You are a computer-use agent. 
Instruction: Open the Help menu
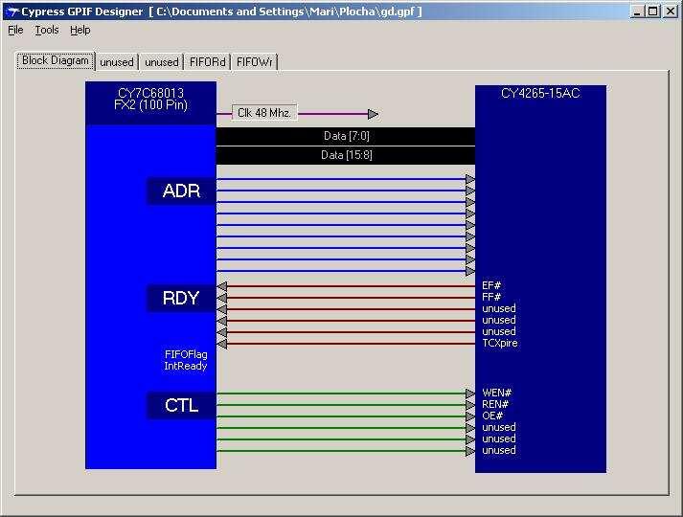tap(80, 30)
